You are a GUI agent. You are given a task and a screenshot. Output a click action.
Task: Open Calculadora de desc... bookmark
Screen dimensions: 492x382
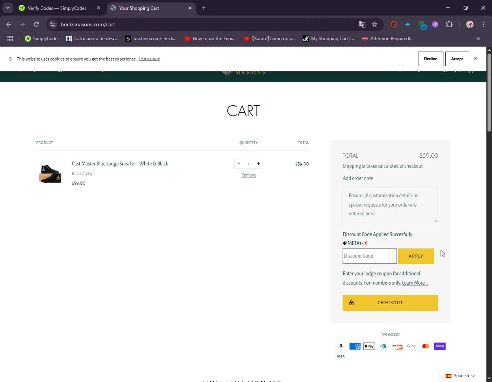(92, 38)
